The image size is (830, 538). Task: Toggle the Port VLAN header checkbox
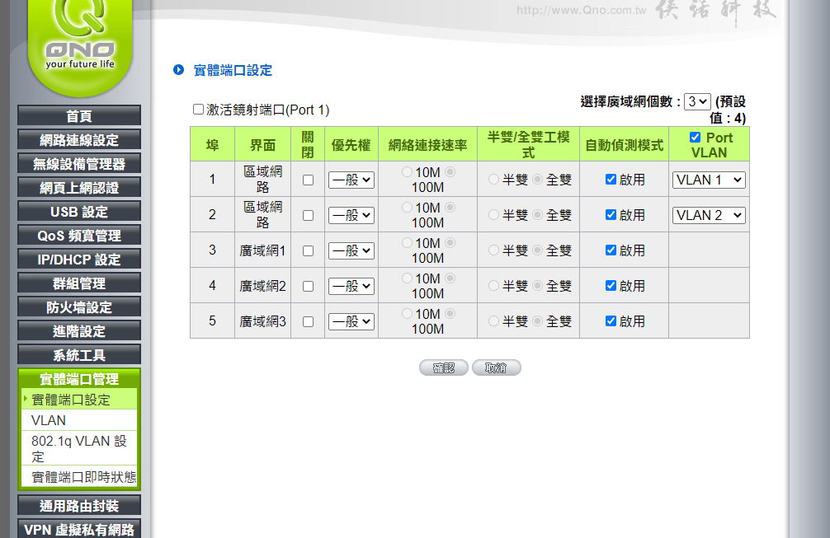(x=695, y=138)
